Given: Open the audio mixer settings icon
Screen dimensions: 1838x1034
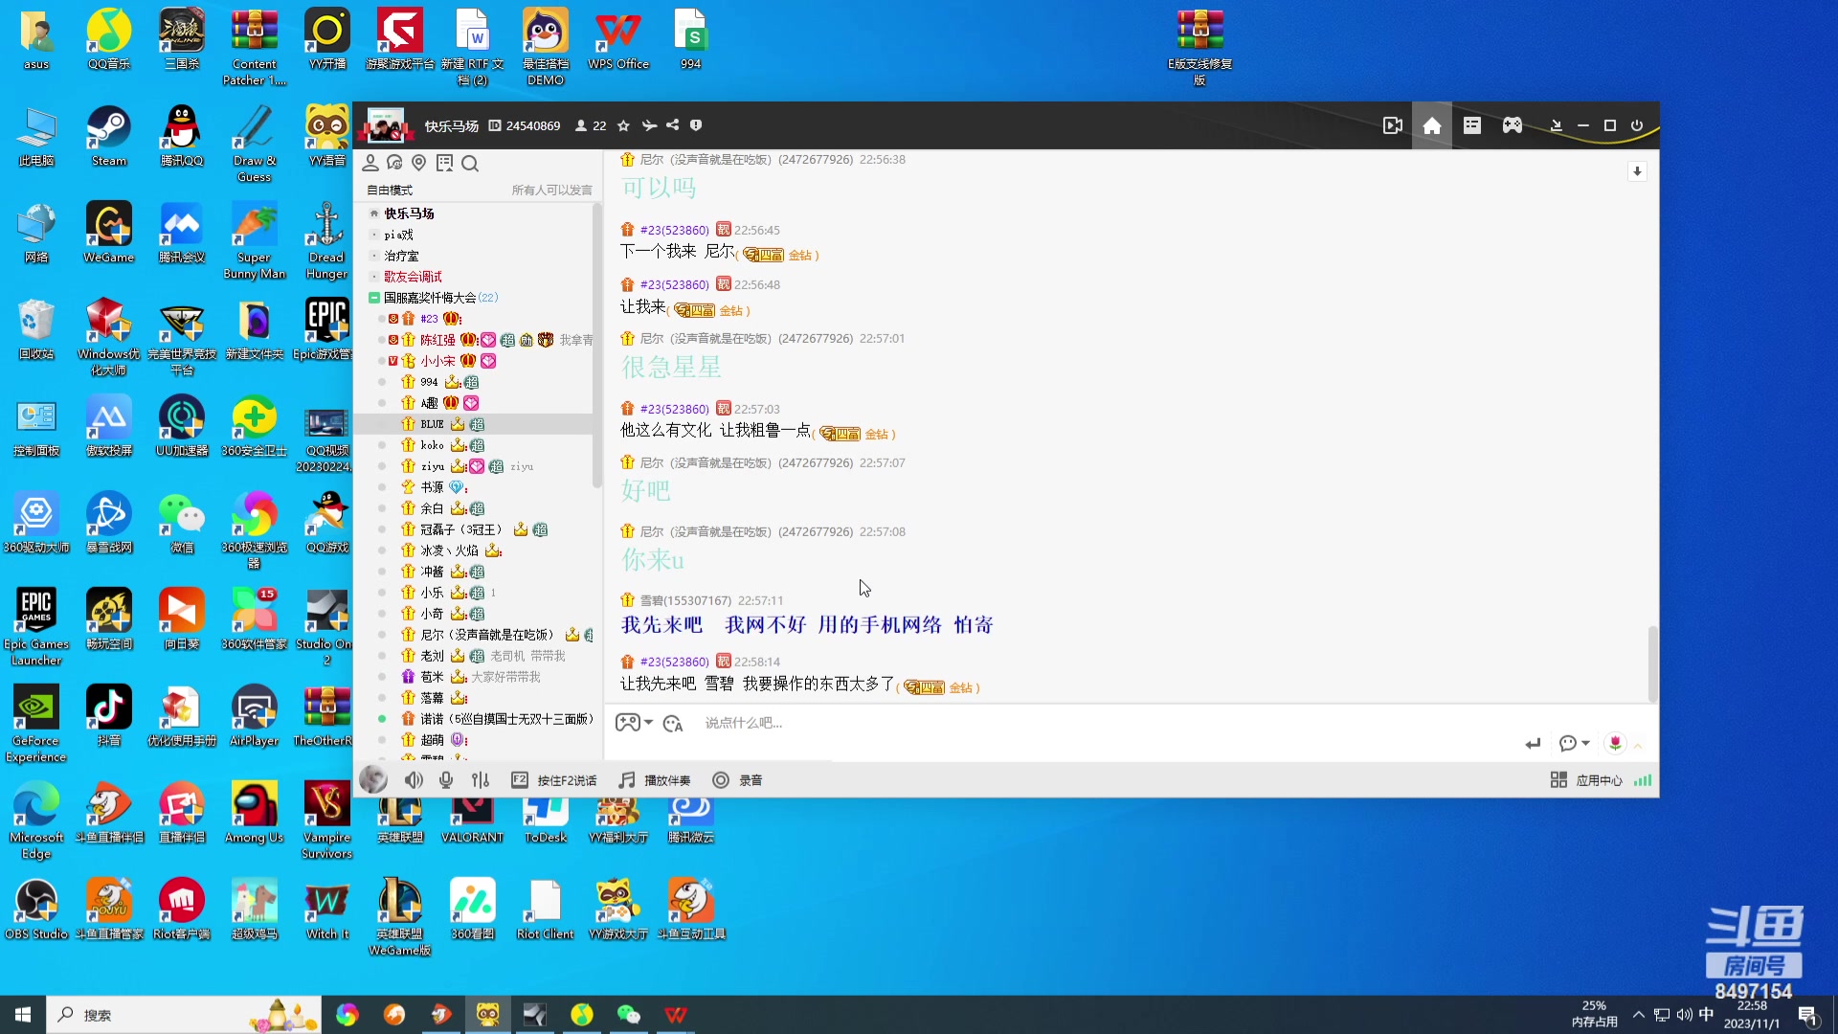Looking at the screenshot, I should coord(481,780).
